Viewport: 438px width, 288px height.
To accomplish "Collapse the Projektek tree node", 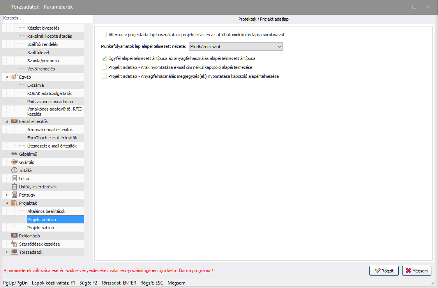I will 6,203.
